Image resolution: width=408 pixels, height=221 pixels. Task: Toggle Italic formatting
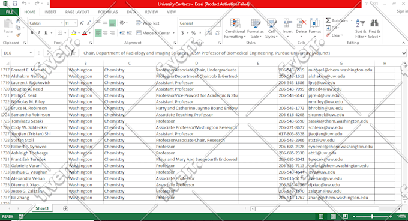pos(39,33)
